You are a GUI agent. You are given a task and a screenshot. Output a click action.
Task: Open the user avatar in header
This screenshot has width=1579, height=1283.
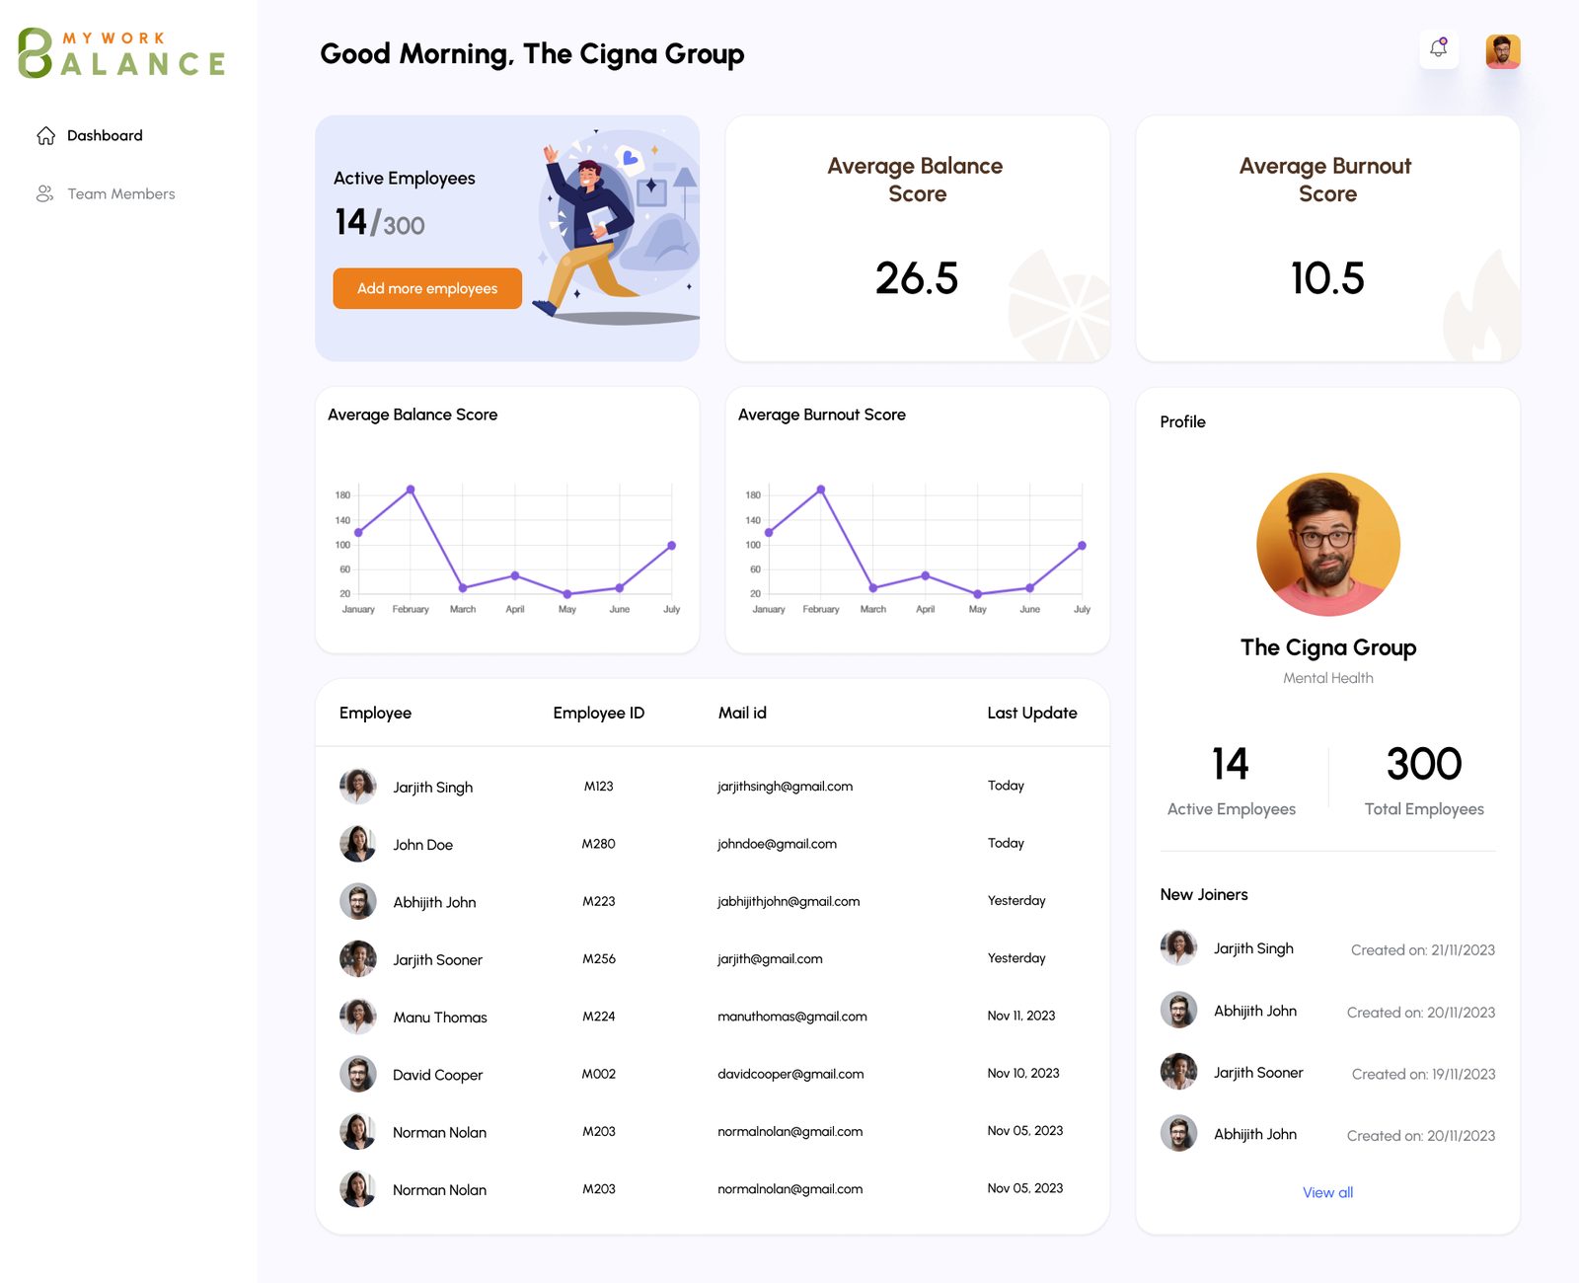coord(1503,51)
